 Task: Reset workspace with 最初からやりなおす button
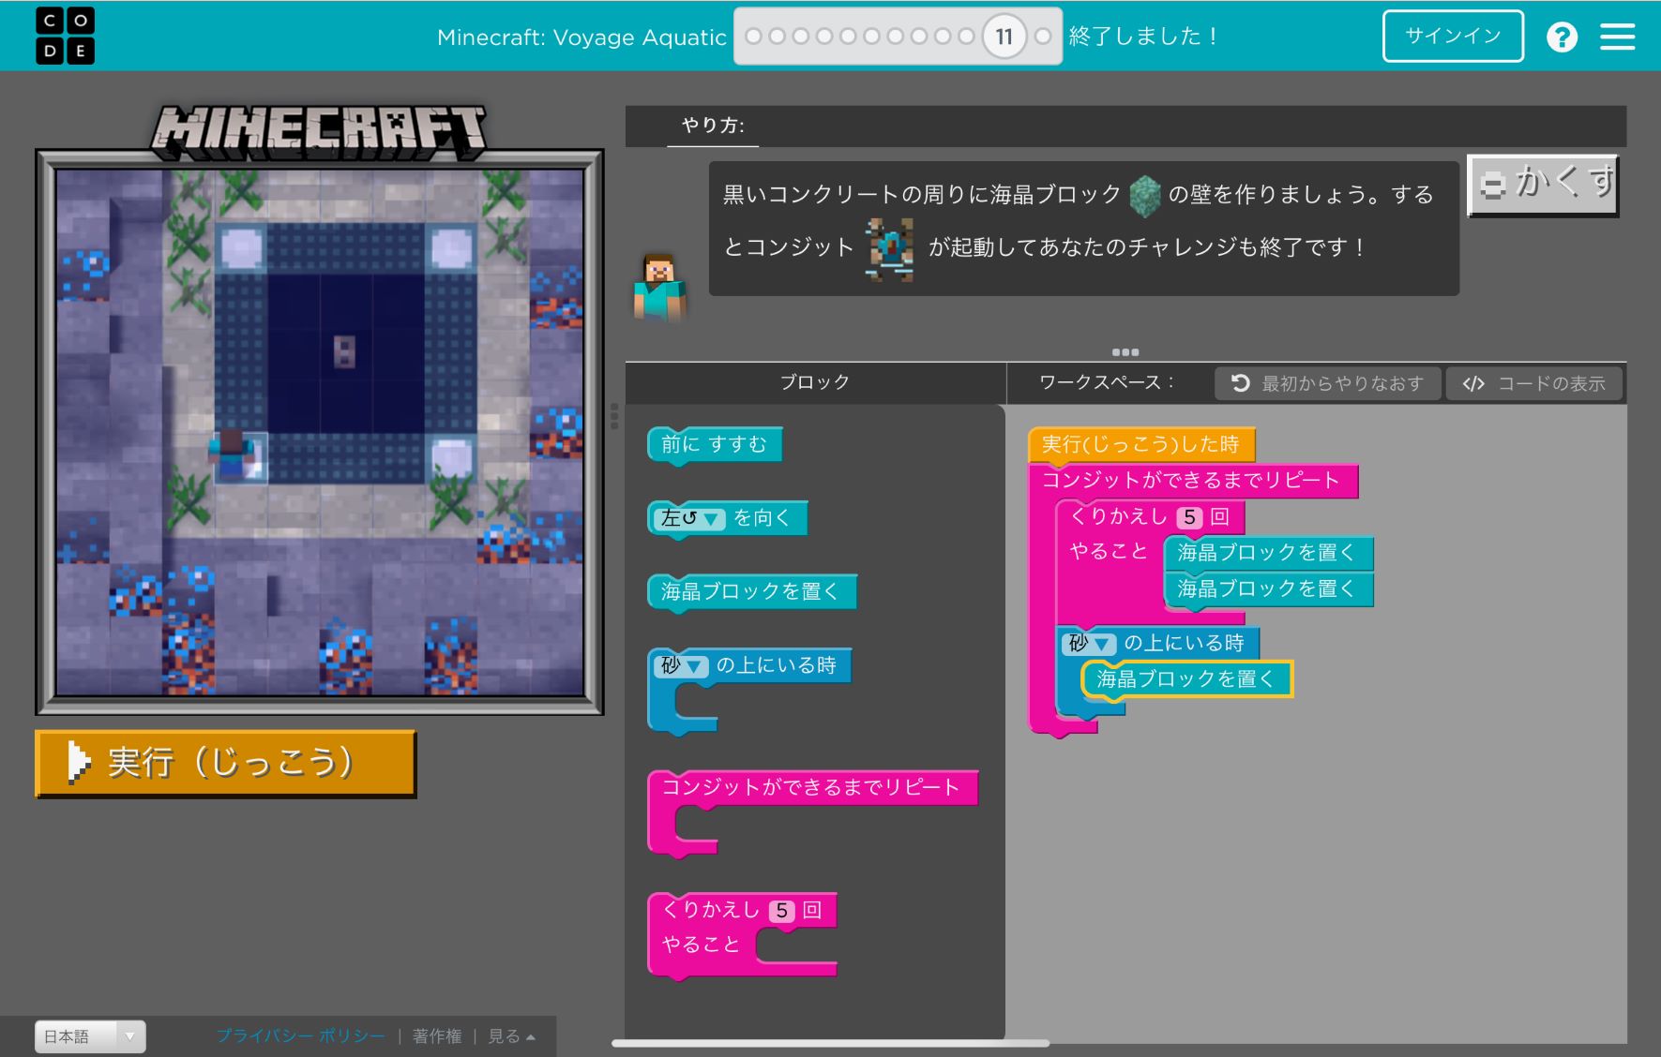[x=1327, y=383]
